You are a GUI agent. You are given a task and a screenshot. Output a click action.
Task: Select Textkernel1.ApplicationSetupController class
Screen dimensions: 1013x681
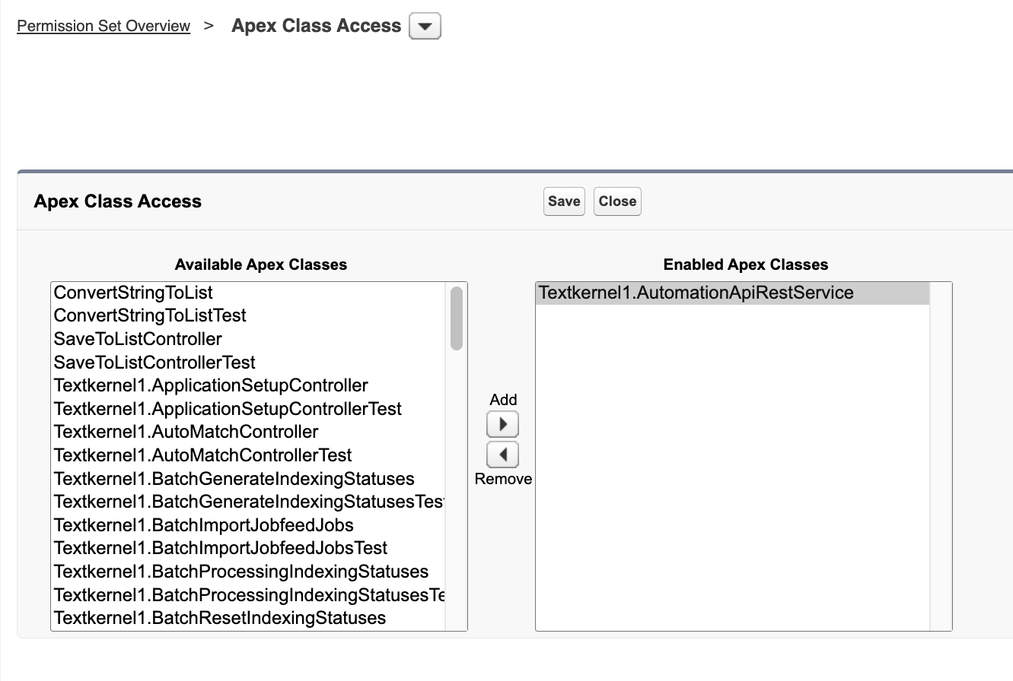tap(249, 385)
